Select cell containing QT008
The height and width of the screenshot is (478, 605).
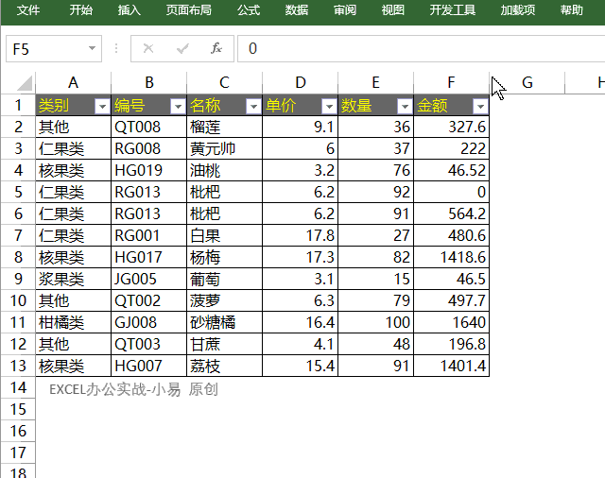click(149, 127)
